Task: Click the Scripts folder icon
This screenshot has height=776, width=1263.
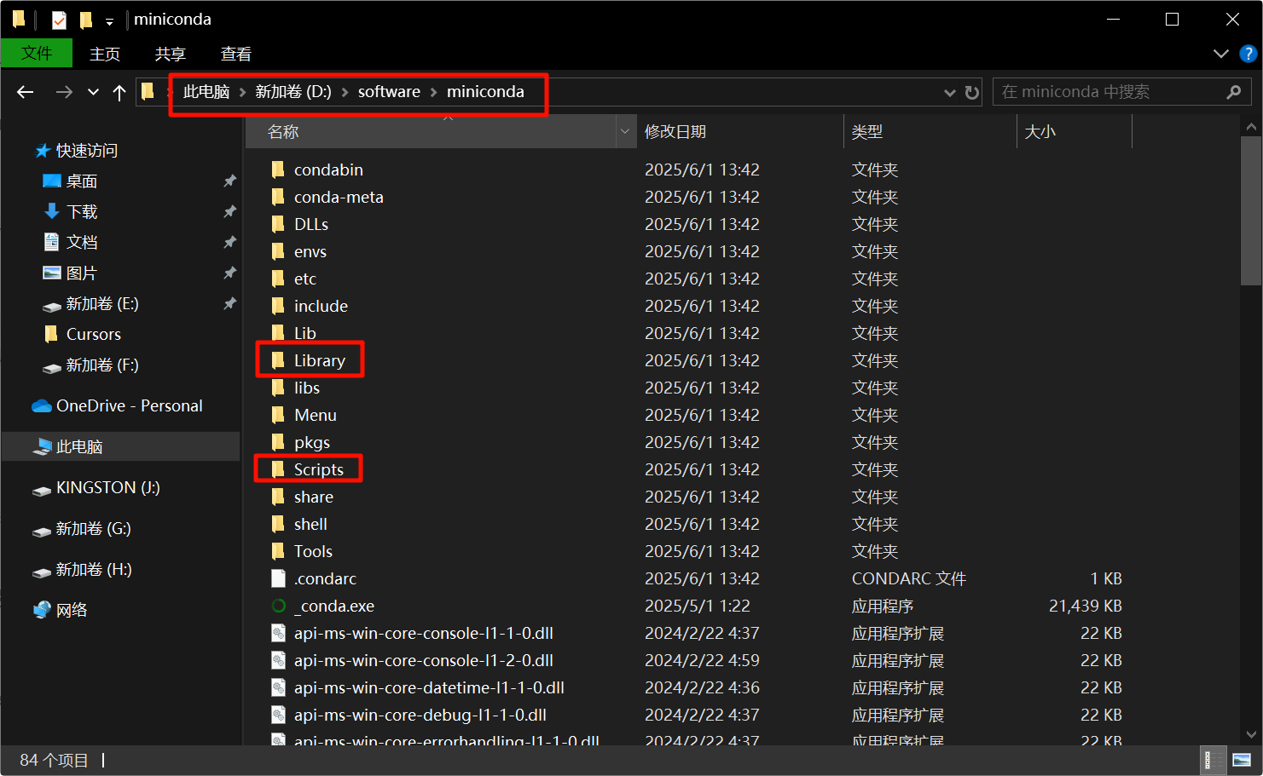Action: click(278, 469)
